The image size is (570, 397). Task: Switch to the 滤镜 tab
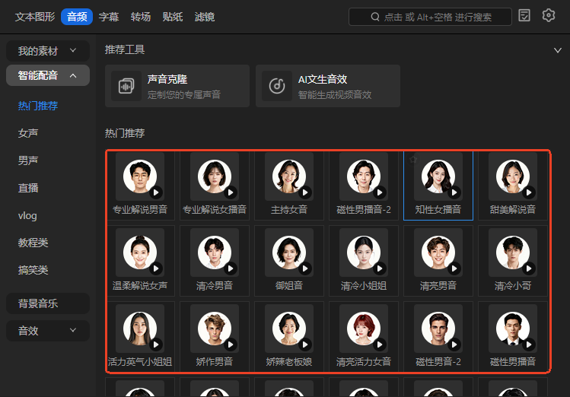(204, 17)
